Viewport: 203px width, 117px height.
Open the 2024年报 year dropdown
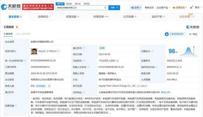pos(41,86)
